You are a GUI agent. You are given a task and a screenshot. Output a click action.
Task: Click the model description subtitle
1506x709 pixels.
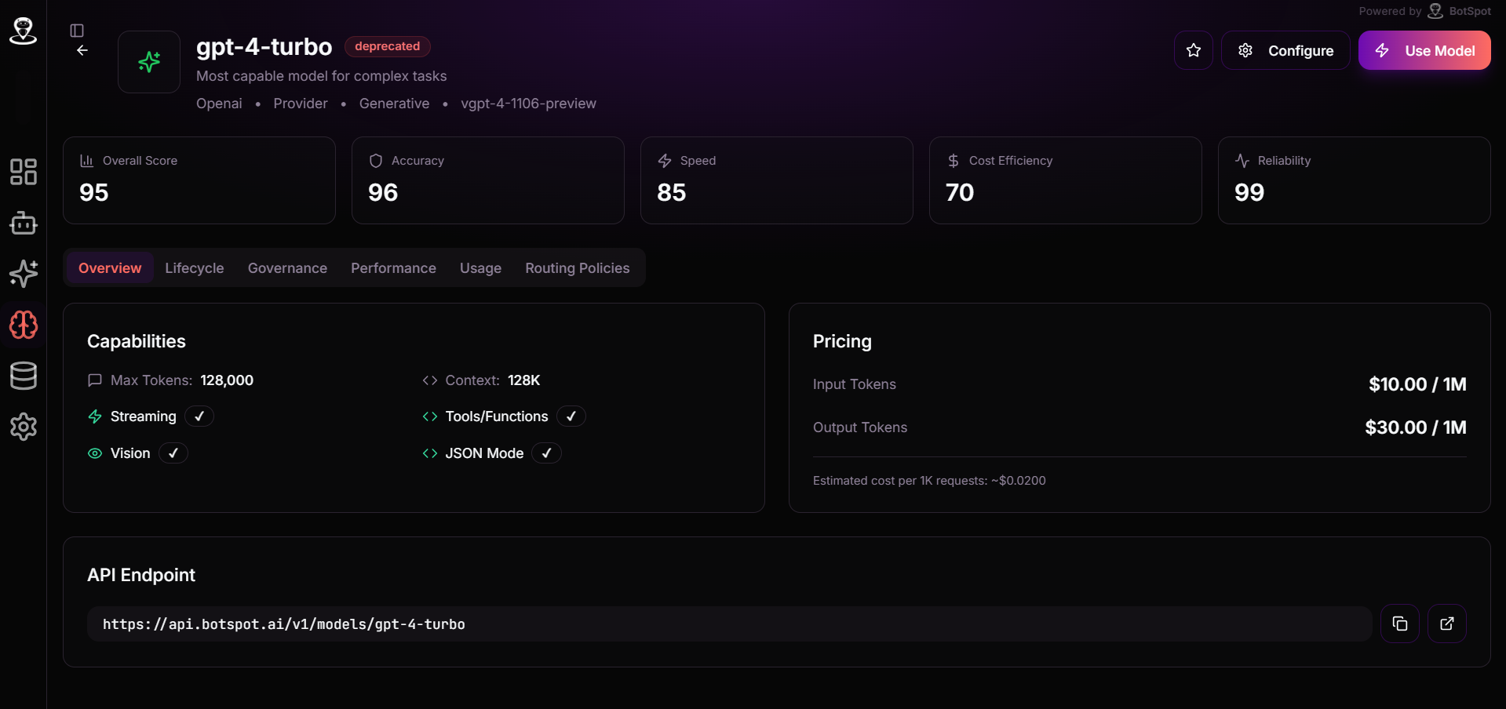pos(322,76)
